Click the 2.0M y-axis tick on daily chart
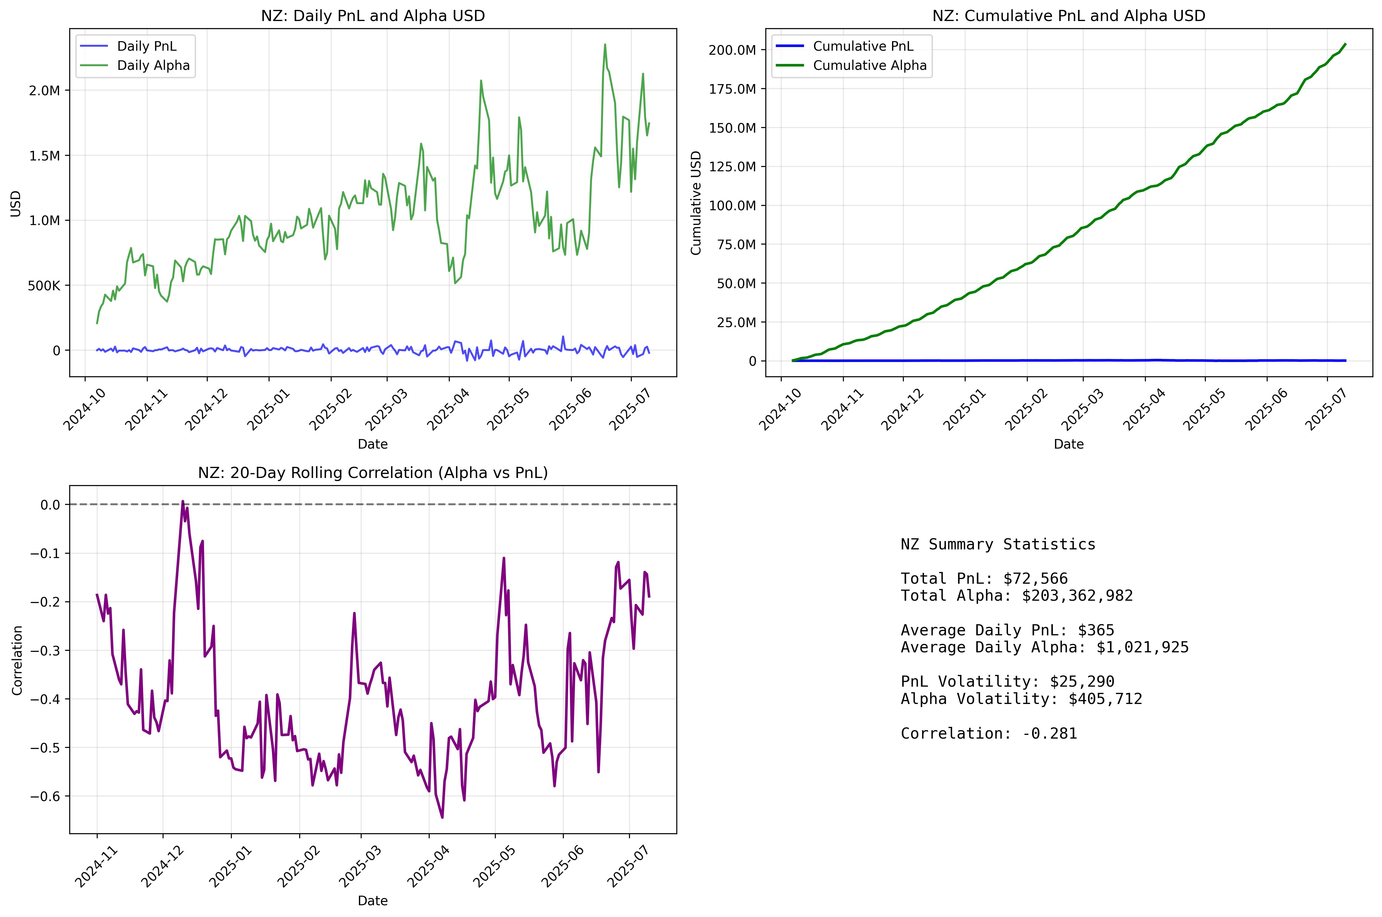This screenshot has height=917, width=1382. point(45,91)
